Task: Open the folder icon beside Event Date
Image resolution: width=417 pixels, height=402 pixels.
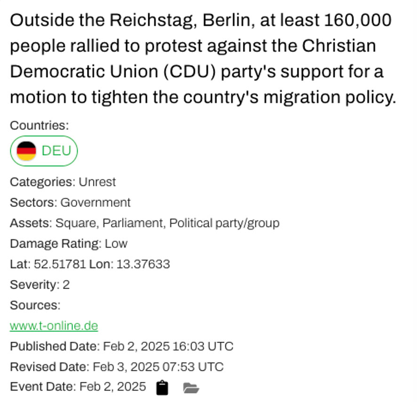Action: pos(191,387)
